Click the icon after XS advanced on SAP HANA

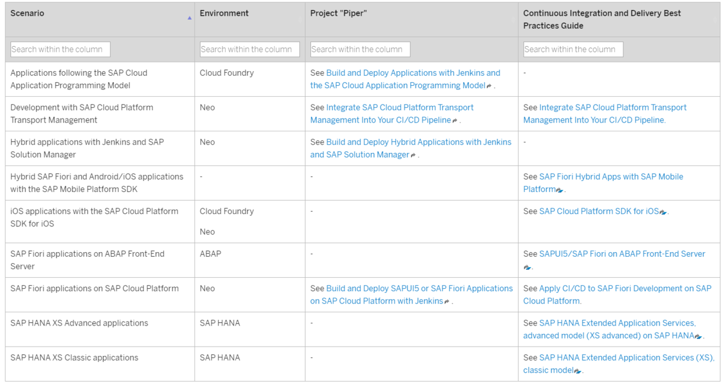pos(698,336)
